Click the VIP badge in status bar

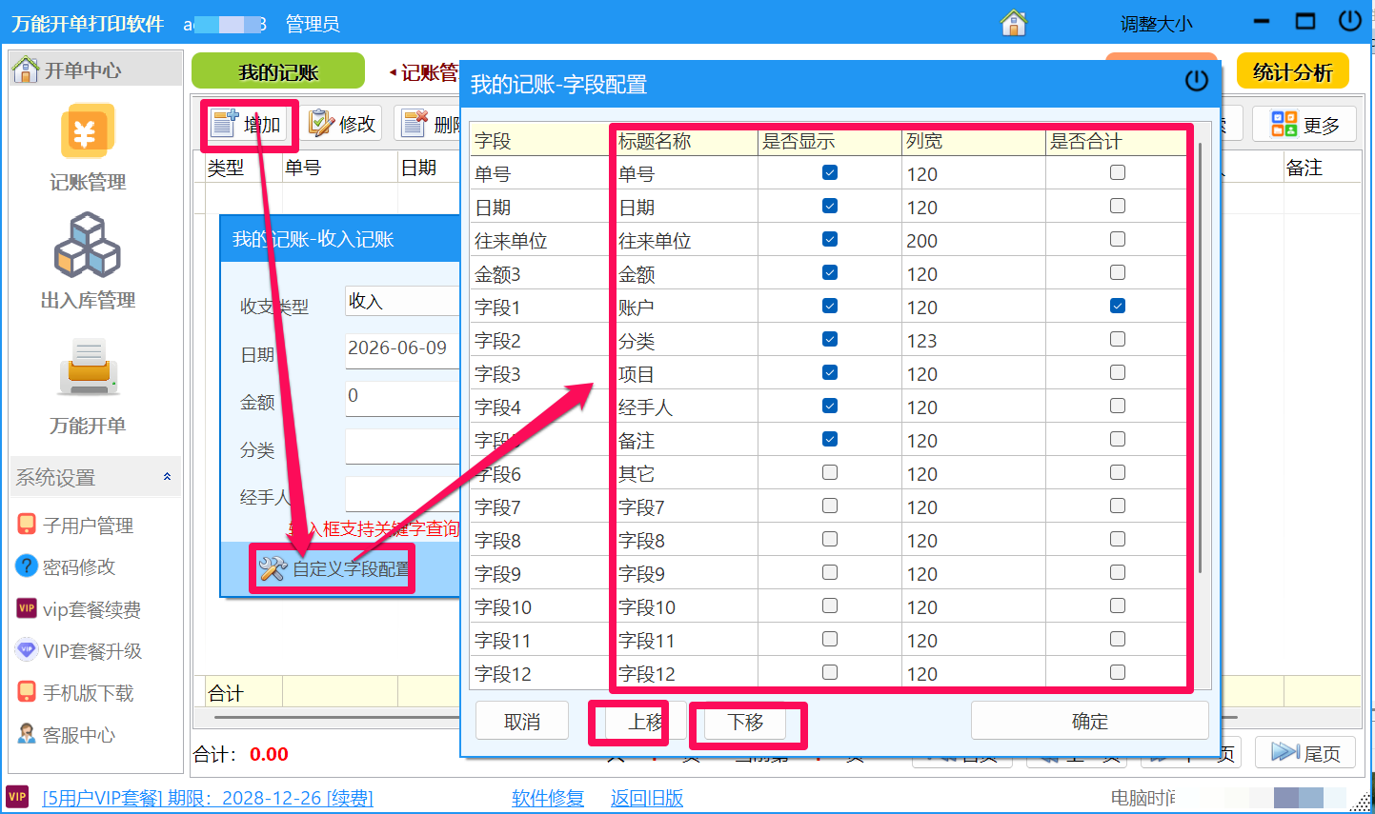pos(17,797)
